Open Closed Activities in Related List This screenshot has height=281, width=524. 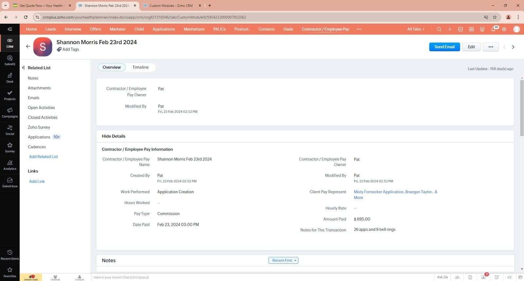(x=43, y=117)
